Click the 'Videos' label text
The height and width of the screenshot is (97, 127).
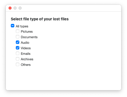pos(26,48)
